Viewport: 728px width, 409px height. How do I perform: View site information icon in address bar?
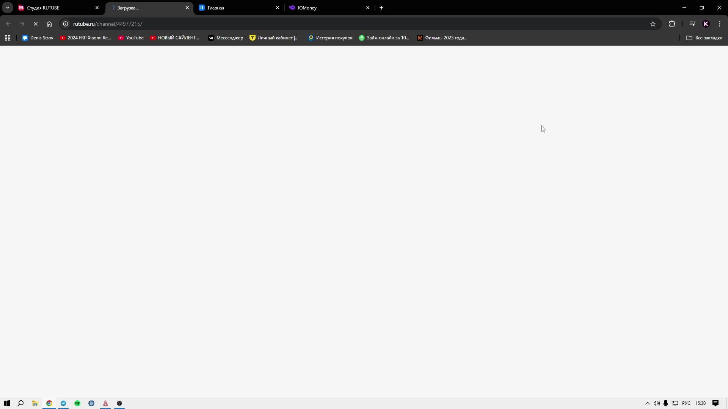pos(66,24)
